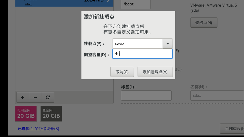Reload storage configuration with refresh icon
Viewport: 244px width, 137px height.
[48, 97]
